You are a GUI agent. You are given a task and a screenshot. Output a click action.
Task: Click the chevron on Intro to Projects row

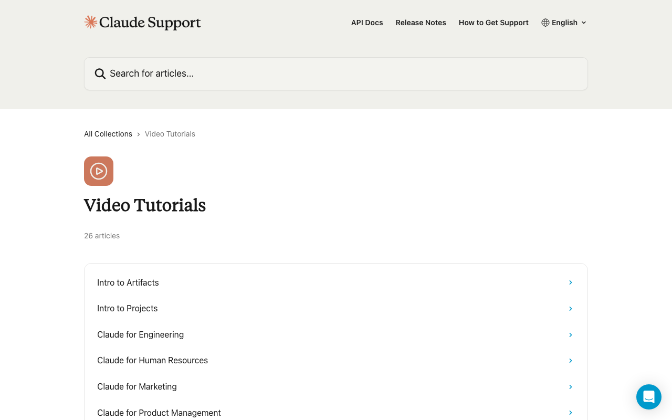tap(571, 309)
